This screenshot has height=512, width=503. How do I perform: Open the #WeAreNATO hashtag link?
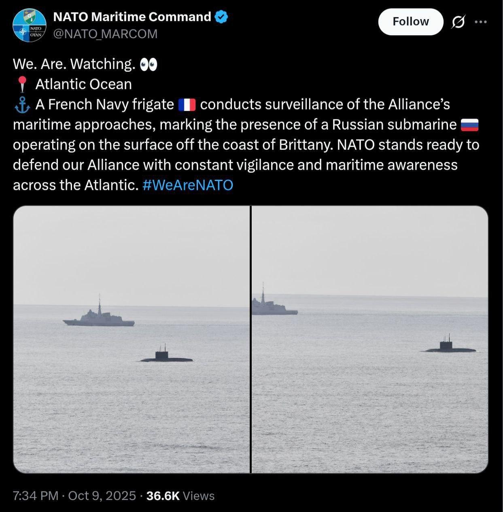click(x=188, y=185)
